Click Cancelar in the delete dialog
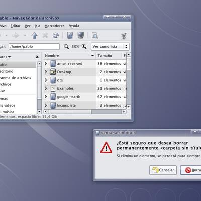Viewport: 201px width, 201px height. click(x=163, y=170)
